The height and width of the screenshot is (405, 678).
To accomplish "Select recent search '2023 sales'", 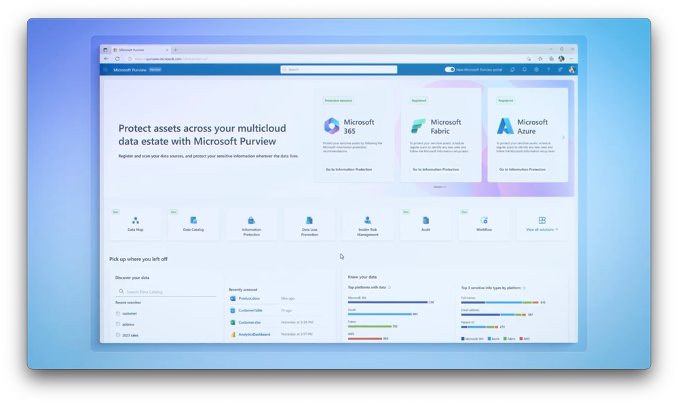I will [130, 335].
